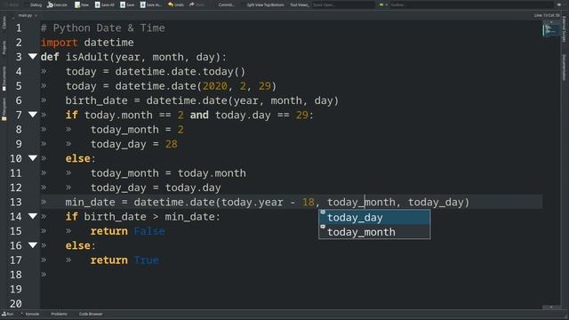Open the Problems tool view tab
This screenshot has height=320, width=569.
(59, 314)
